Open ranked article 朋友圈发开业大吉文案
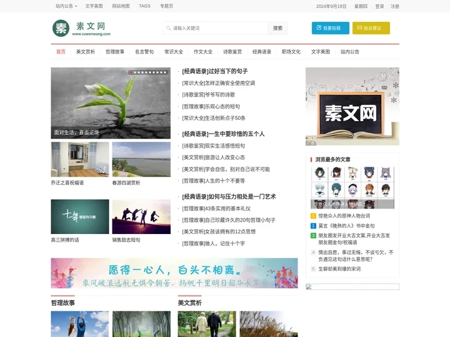This screenshot has height=337, width=450. [354, 239]
